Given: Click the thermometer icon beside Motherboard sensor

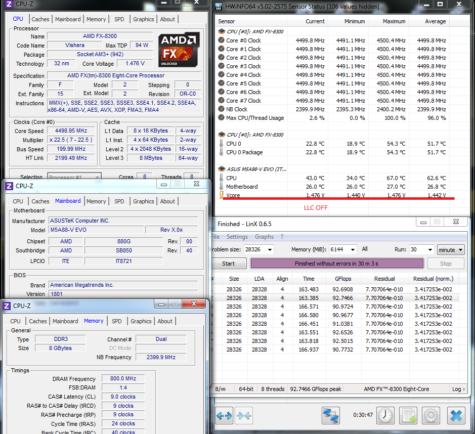Looking at the screenshot, I should 222,186.
